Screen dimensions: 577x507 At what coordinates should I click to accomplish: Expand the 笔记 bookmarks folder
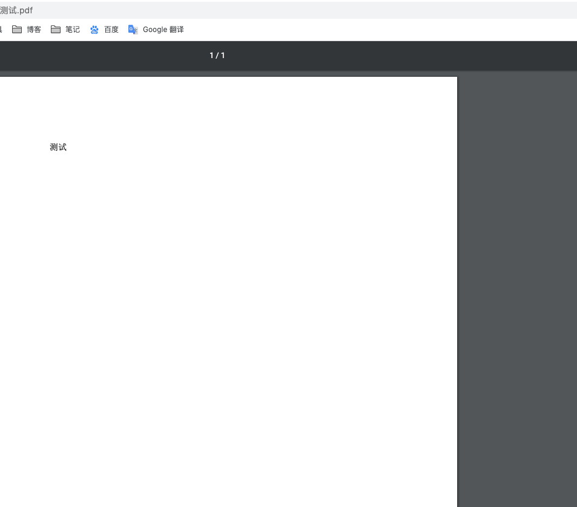pyautogui.click(x=65, y=29)
